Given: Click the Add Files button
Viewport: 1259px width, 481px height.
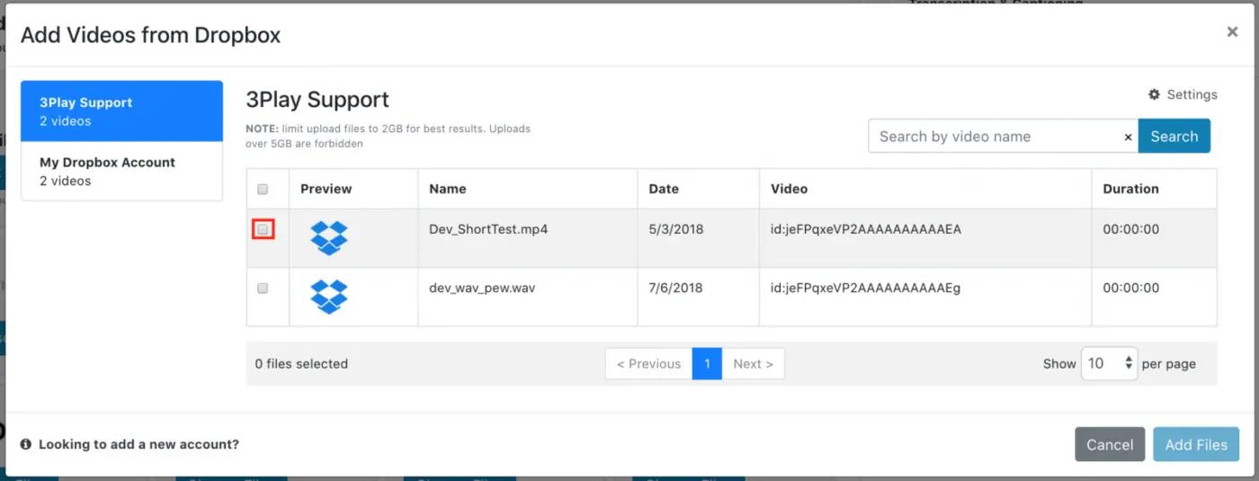Looking at the screenshot, I should 1196,444.
